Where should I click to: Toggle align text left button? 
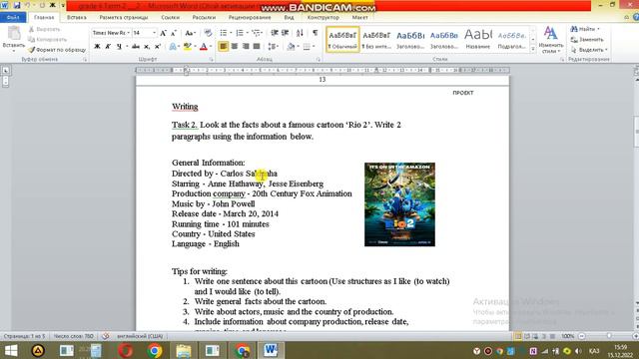coord(224,47)
